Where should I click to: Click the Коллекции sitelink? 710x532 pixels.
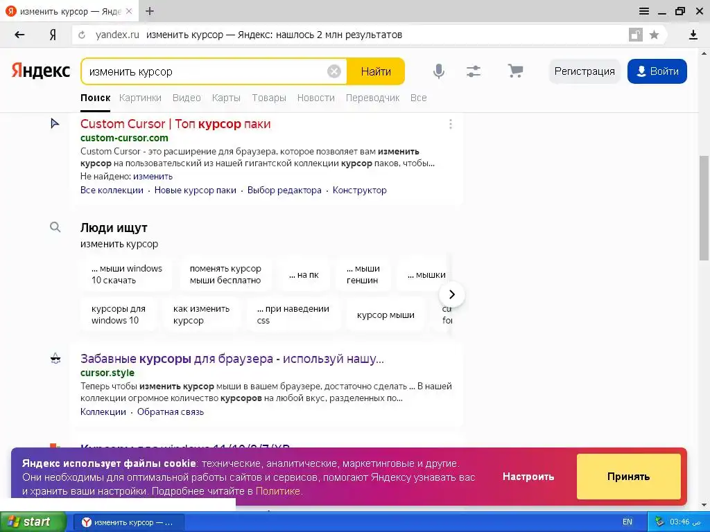tap(103, 411)
